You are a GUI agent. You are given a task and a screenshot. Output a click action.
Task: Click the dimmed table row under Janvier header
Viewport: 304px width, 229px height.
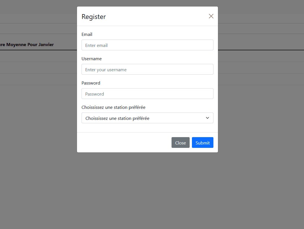38,56
